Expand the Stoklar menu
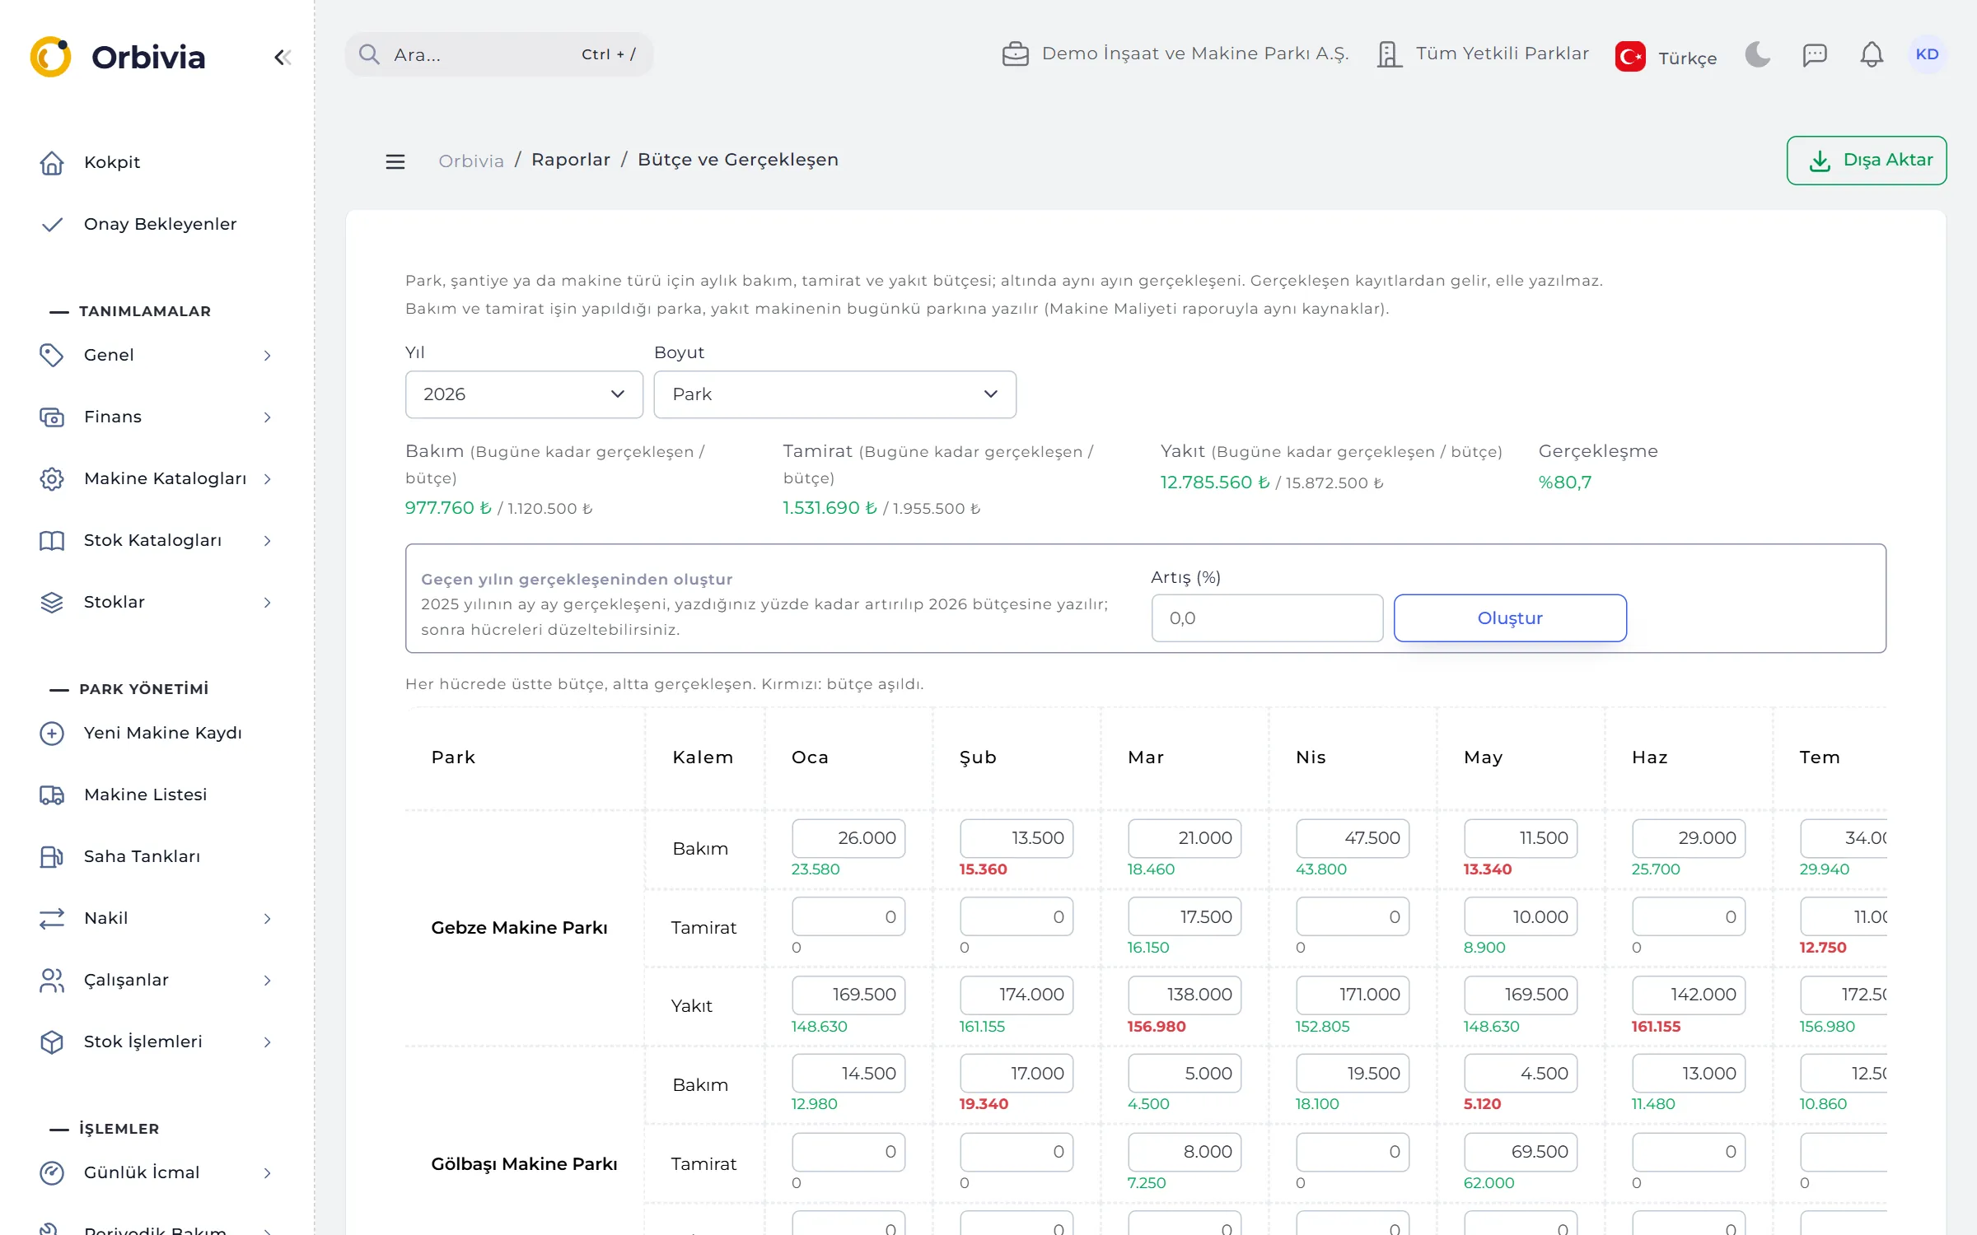 [157, 602]
